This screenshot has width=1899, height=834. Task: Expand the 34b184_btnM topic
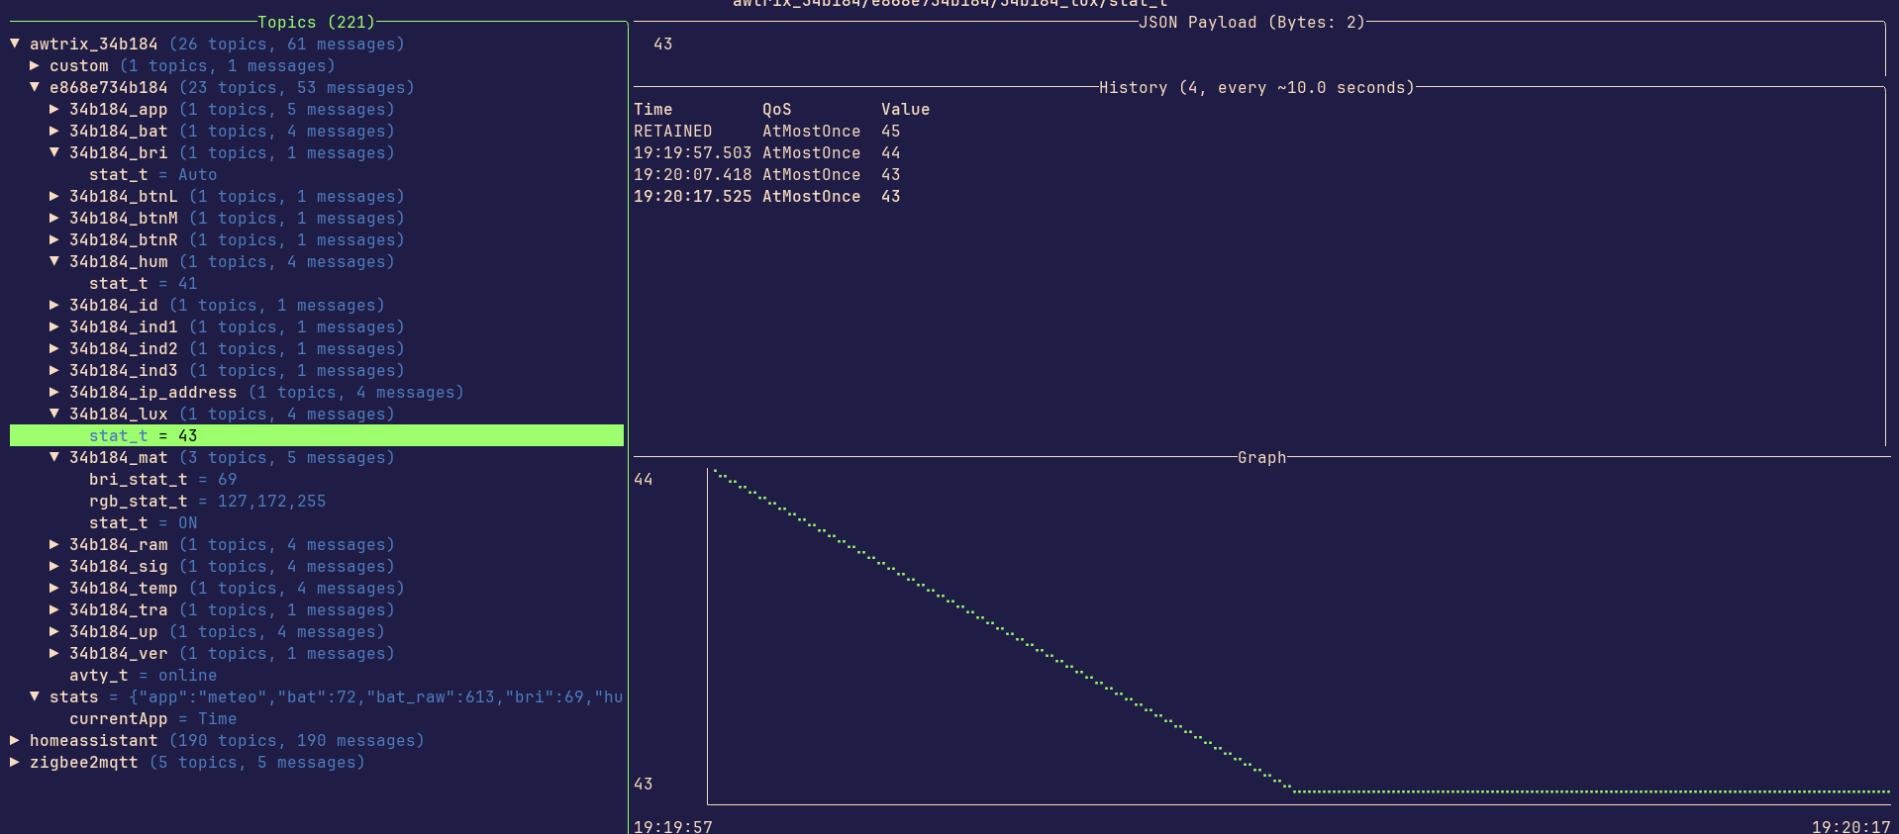pyautogui.click(x=54, y=218)
